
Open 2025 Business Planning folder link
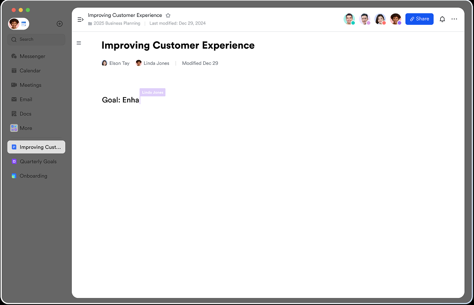coord(116,23)
